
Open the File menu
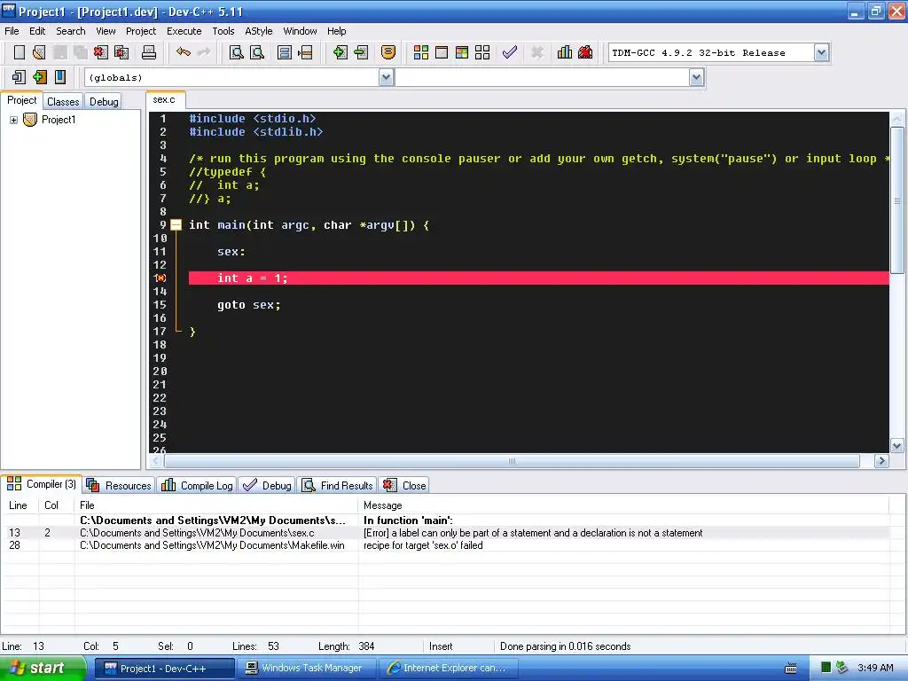coord(12,31)
